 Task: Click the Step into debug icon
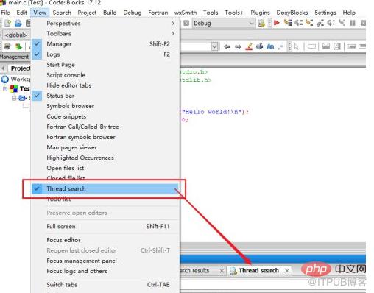click(309, 23)
